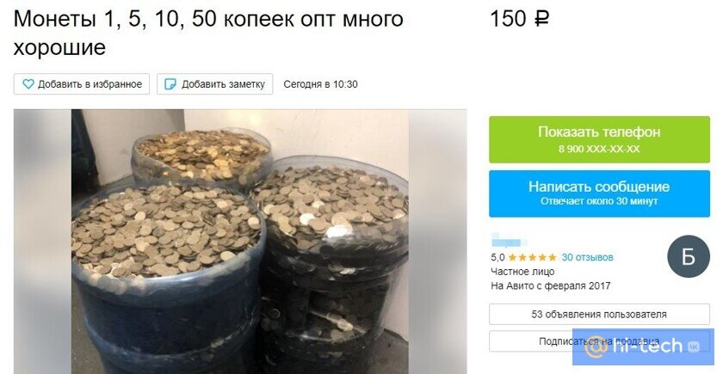Click the ruble sign next to price

tap(541, 19)
